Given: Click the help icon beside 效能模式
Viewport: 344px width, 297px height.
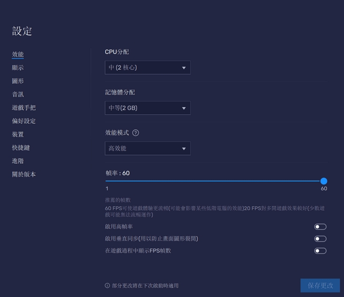Looking at the screenshot, I should click(136, 133).
